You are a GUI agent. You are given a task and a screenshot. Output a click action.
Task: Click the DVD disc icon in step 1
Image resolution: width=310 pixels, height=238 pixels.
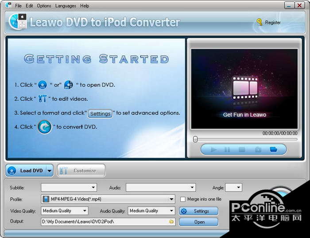click(x=43, y=85)
